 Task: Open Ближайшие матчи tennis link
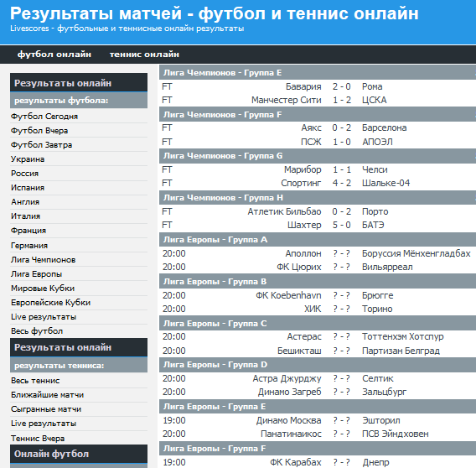(48, 395)
